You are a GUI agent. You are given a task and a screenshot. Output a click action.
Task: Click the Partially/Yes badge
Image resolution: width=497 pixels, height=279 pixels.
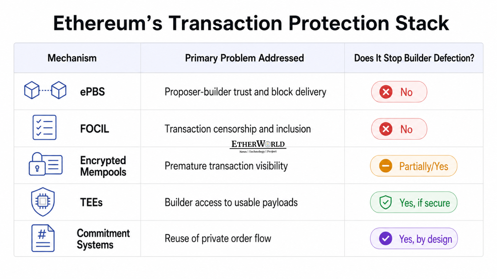(414, 166)
